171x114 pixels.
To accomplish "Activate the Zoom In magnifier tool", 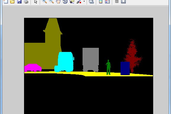I will click(x=45, y=1).
